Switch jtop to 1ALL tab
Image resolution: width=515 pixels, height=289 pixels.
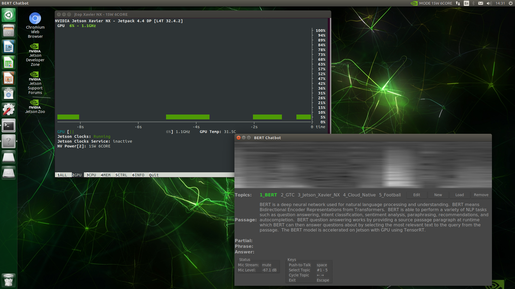tap(62, 175)
